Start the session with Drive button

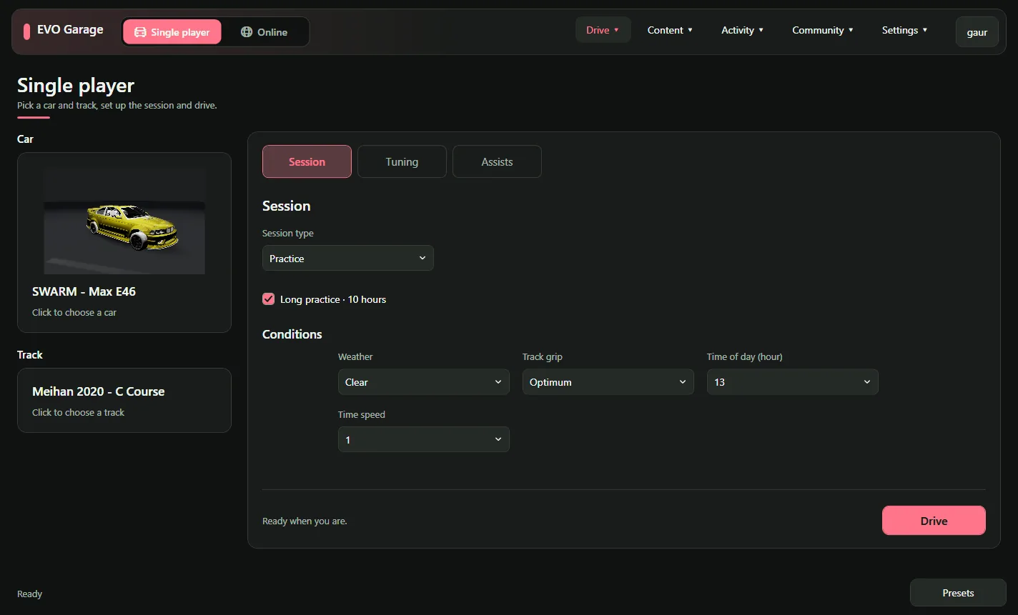click(934, 521)
